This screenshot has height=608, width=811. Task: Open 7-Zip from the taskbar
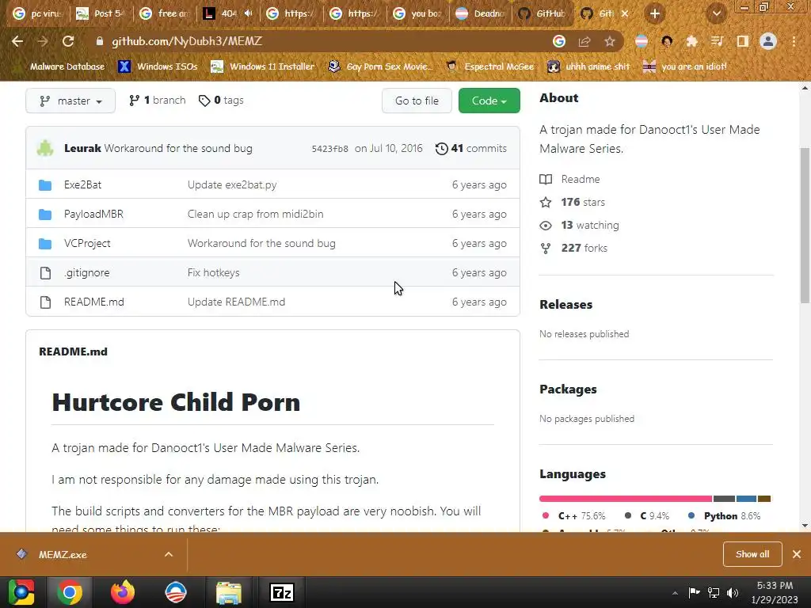pyautogui.click(x=282, y=592)
